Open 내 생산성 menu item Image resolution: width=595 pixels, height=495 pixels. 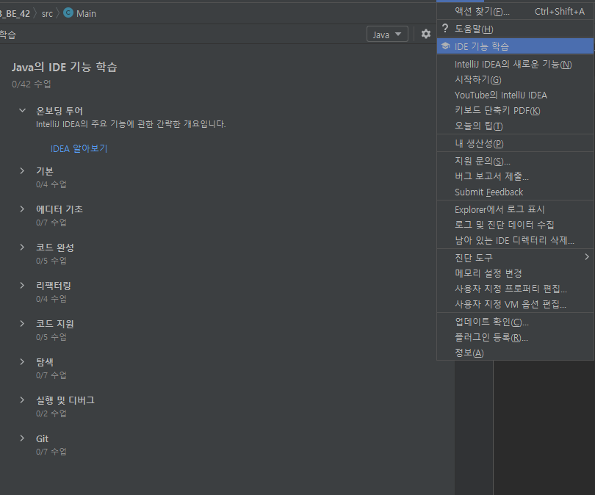click(516, 143)
